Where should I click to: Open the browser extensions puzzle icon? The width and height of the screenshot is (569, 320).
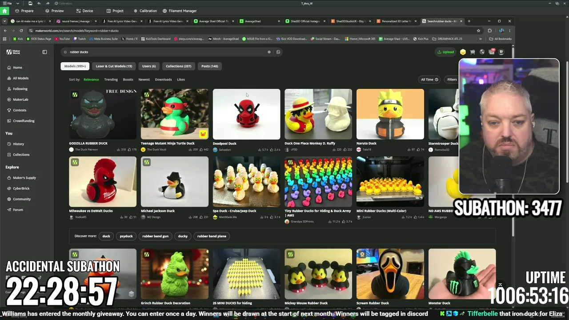coord(490,31)
